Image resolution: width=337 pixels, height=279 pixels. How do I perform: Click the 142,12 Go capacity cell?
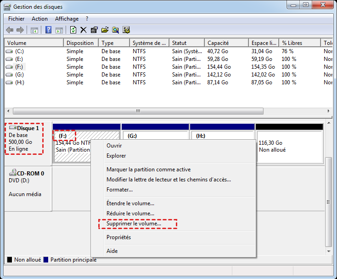(219, 75)
